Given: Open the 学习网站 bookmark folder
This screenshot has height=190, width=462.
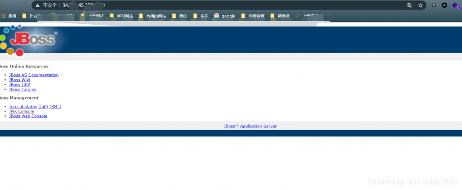Looking at the screenshot, I should click(x=121, y=16).
